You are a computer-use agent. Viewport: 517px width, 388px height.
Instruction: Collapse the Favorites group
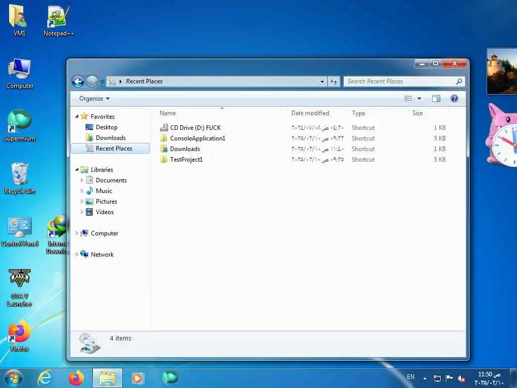[x=77, y=117]
